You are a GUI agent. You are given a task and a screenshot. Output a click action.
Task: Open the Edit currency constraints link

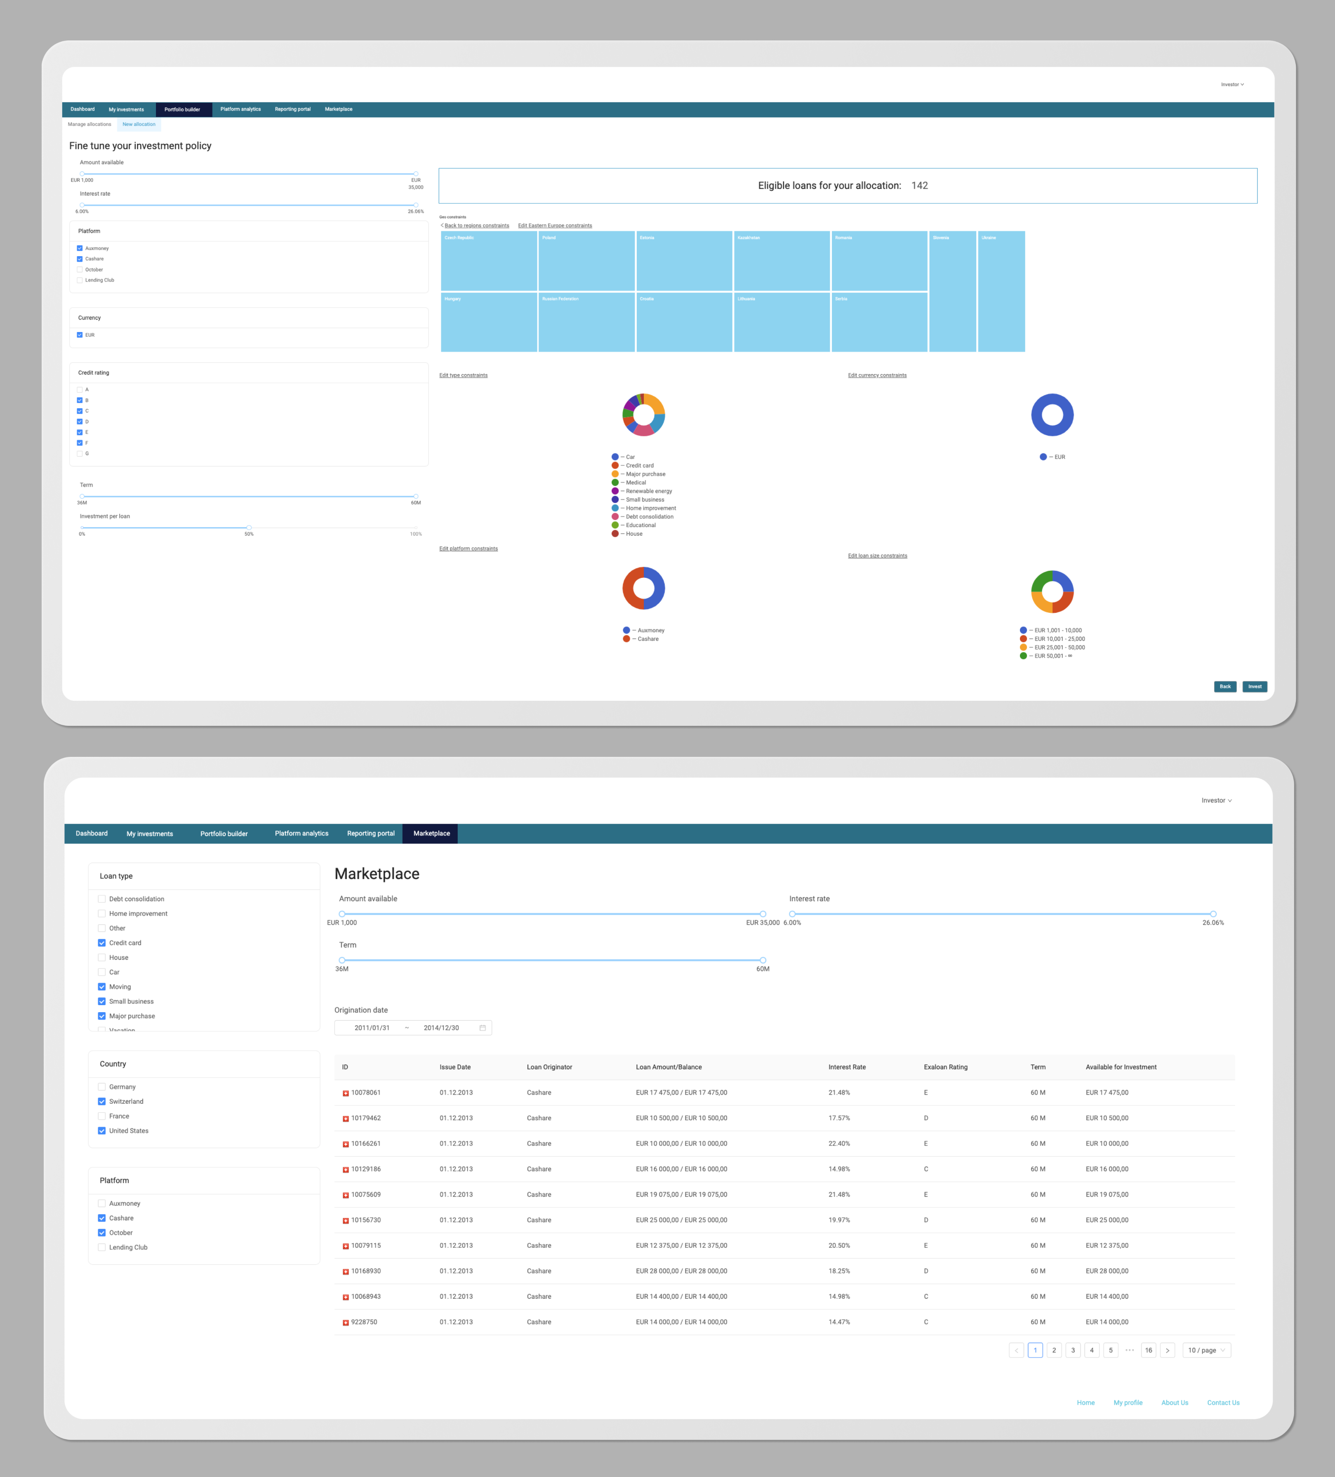pyautogui.click(x=877, y=375)
